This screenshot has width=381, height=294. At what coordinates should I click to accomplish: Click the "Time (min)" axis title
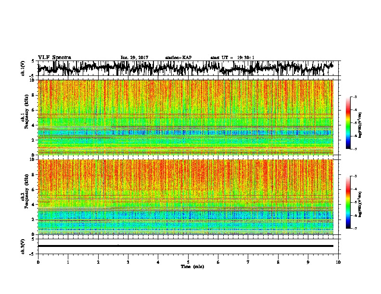pyautogui.click(x=192, y=267)
